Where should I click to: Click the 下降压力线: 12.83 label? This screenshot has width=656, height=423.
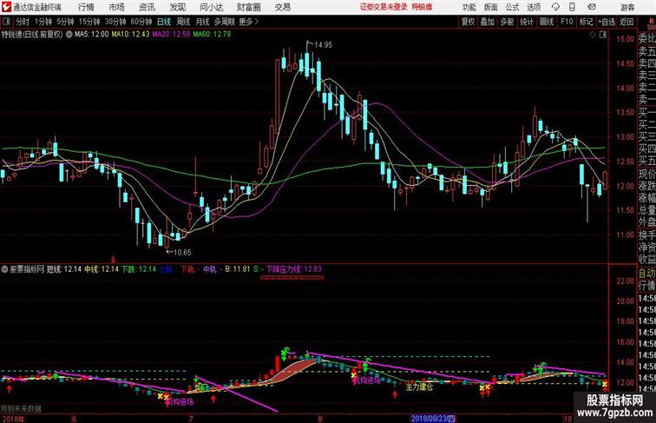coord(294,269)
